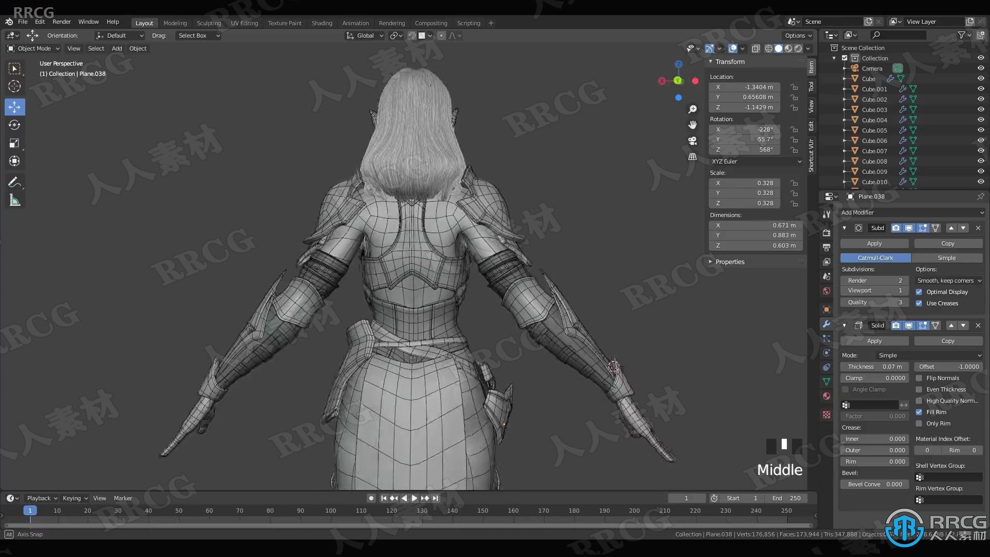Switch to Sculpting workspace tab
Screen dimensions: 990x557
tap(208, 23)
